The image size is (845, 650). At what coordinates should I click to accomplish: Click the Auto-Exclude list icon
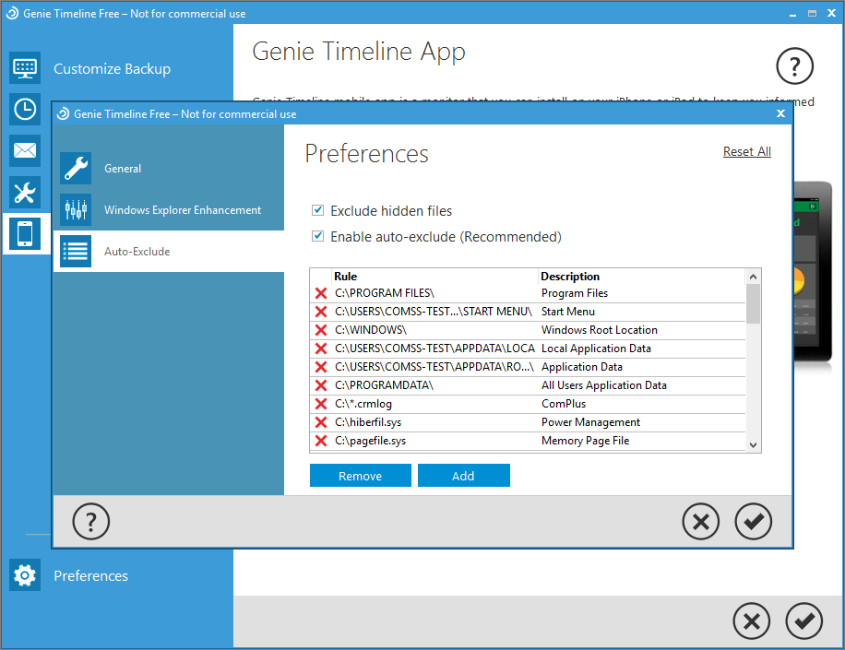(76, 251)
